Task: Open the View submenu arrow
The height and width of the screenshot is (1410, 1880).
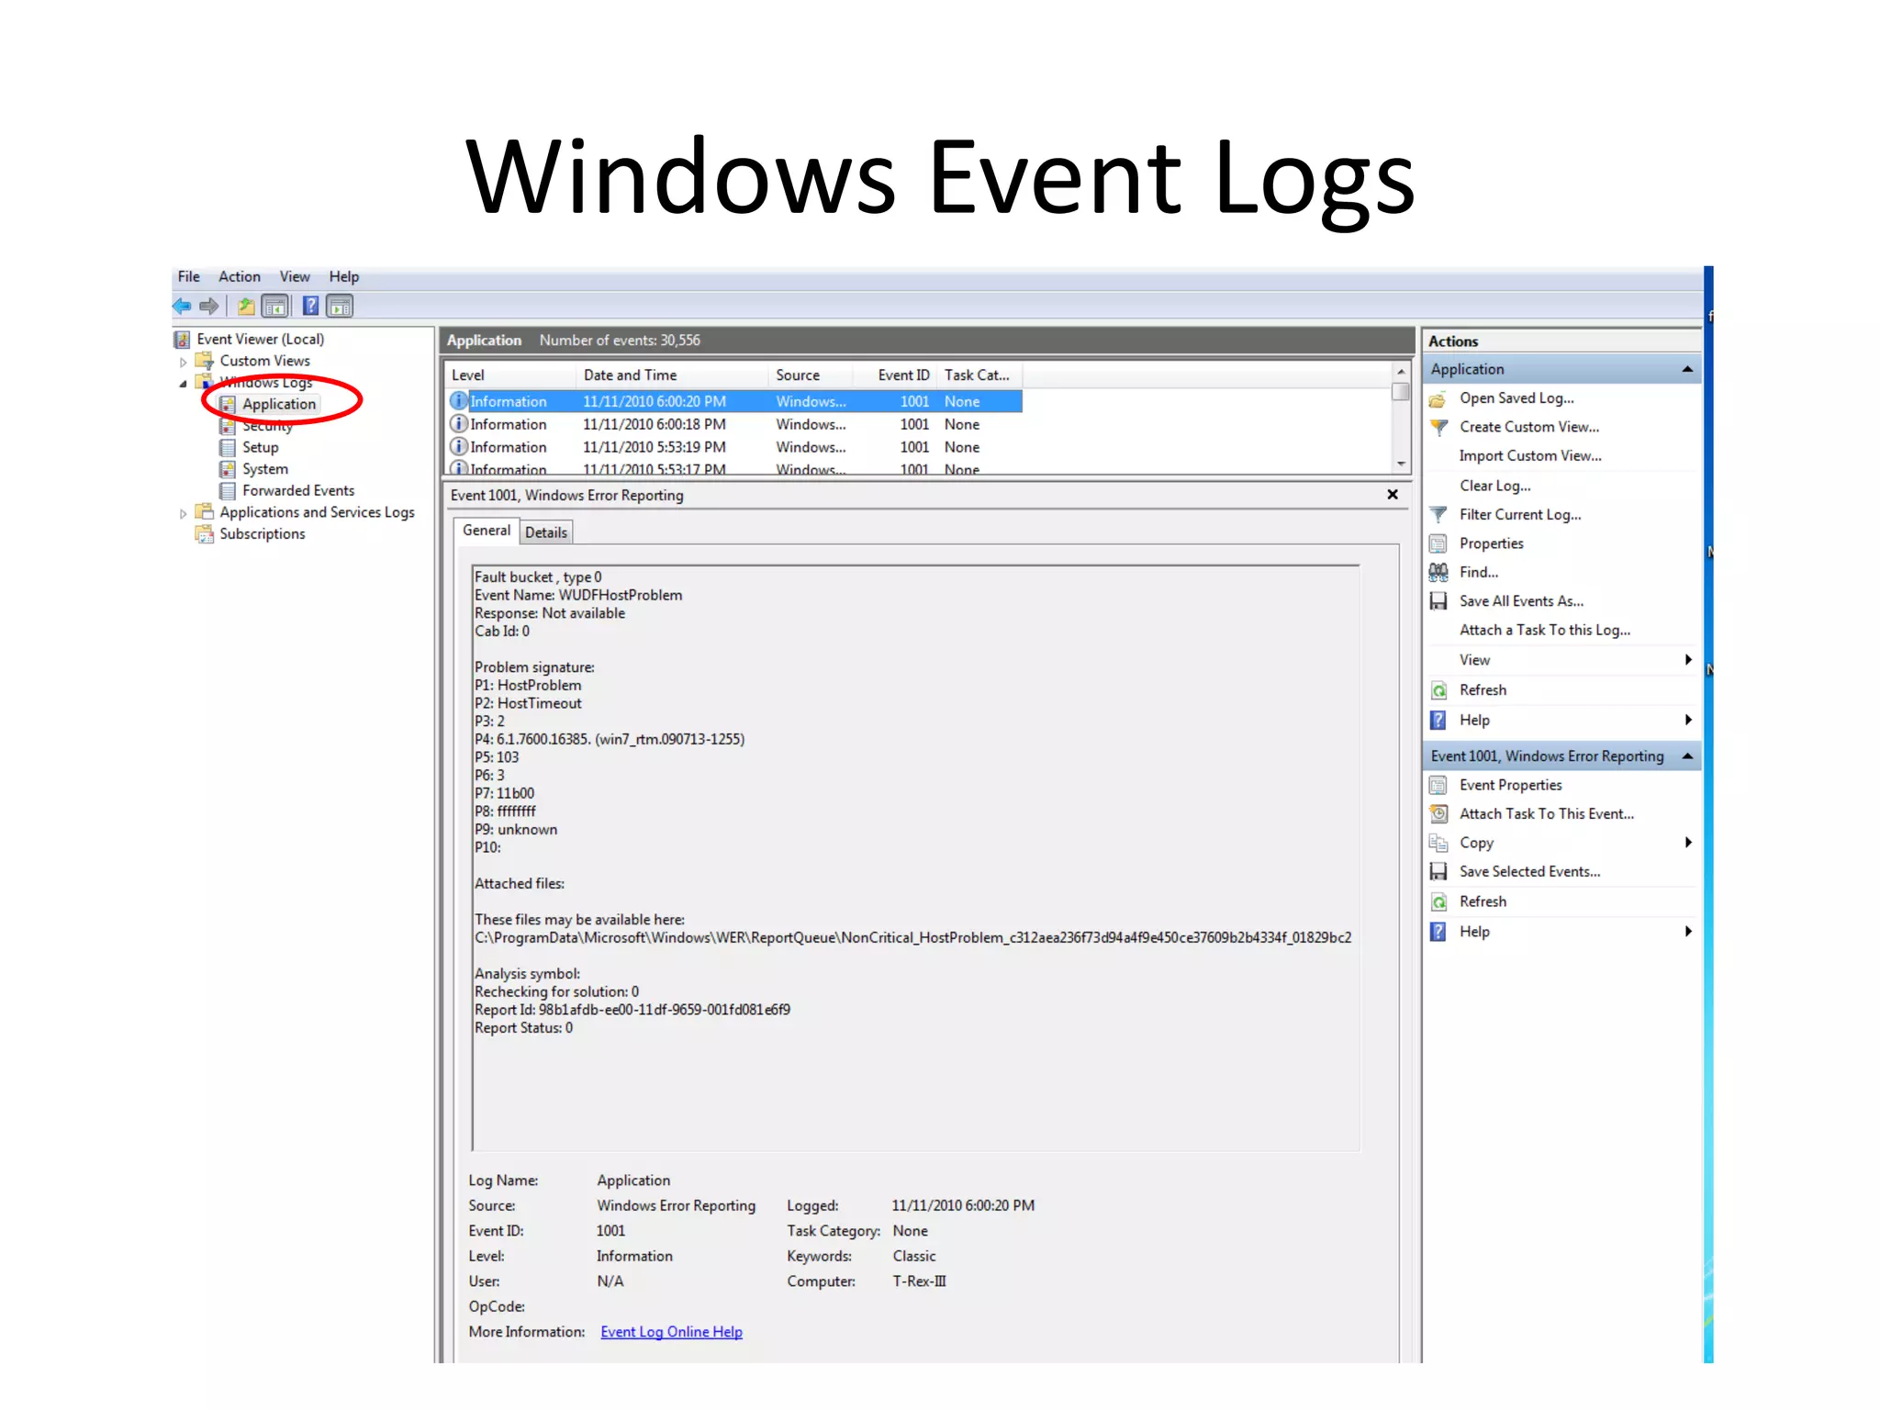Action: [1688, 660]
